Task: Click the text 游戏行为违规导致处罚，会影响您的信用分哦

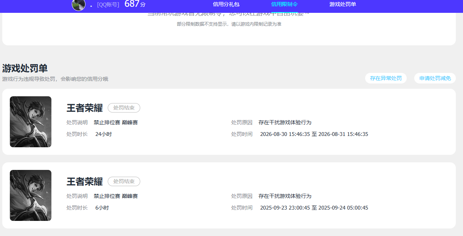Action: pos(55,79)
